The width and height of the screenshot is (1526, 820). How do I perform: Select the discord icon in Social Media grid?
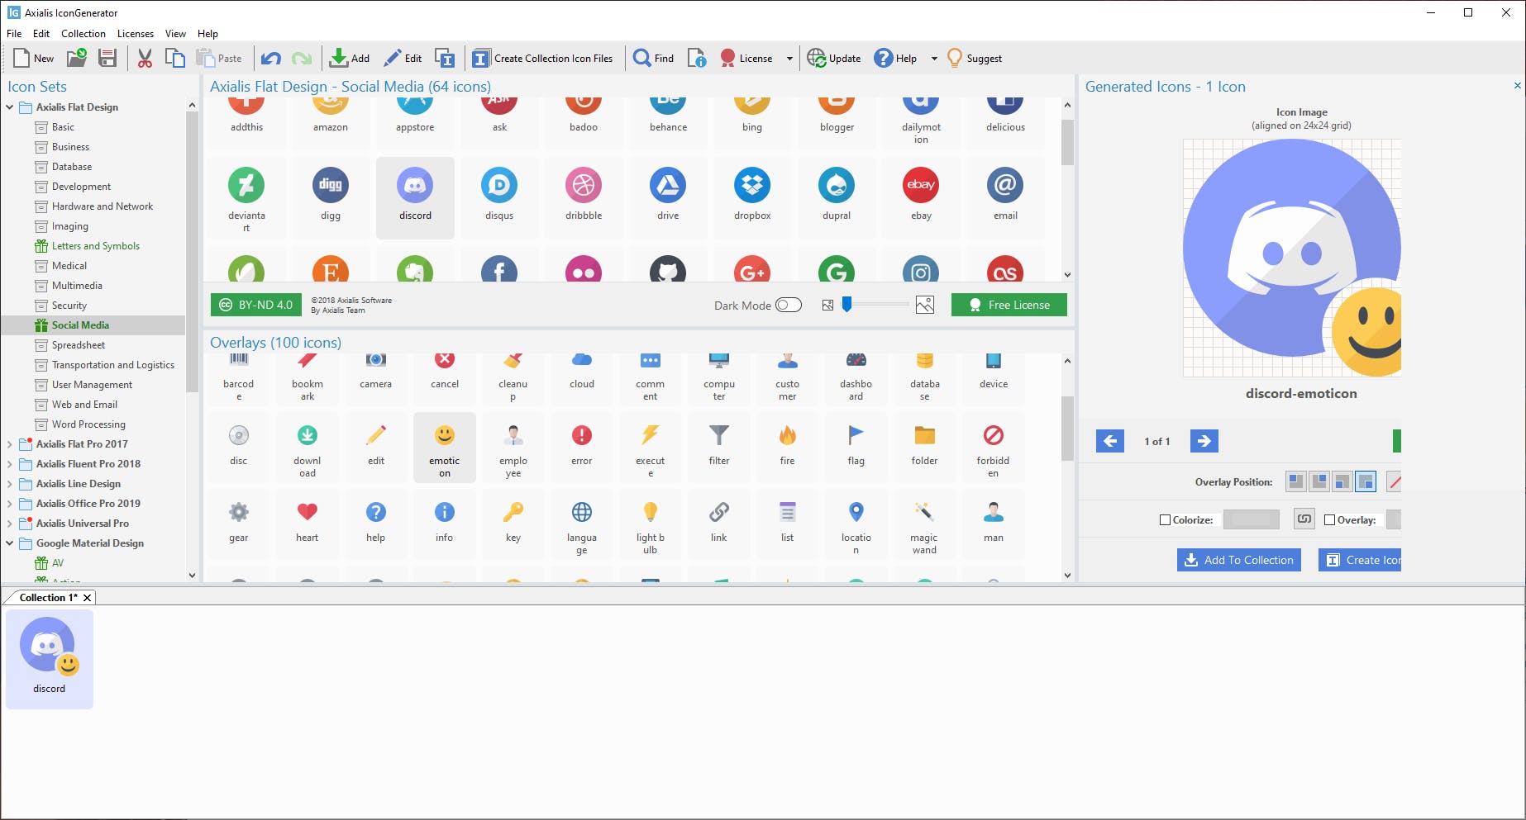tap(415, 197)
